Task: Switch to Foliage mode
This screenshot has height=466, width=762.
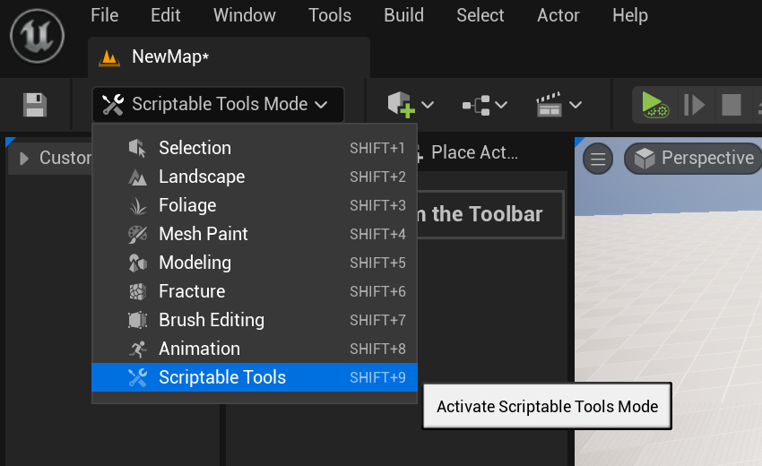Action: [x=187, y=205]
